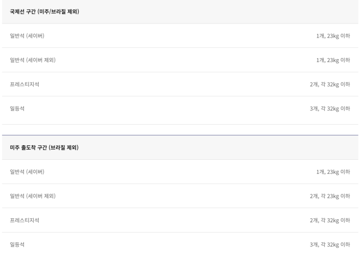Click the 국제선 구간 (미주/브라질 제외) header

click(44, 12)
